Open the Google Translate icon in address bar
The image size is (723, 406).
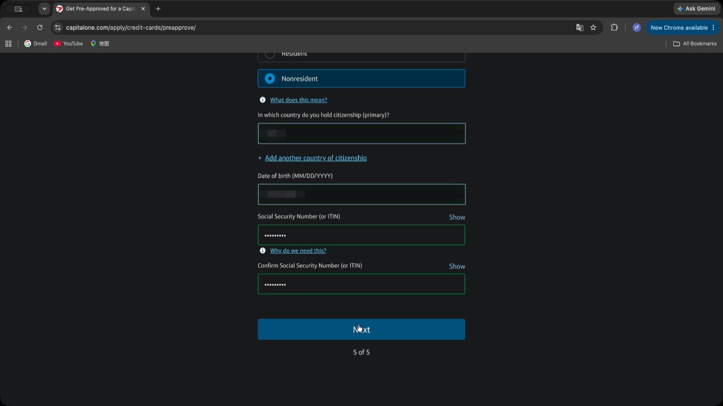click(x=579, y=27)
